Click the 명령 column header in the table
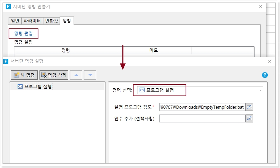This screenshot has height=168, width=280. pos(65,51)
